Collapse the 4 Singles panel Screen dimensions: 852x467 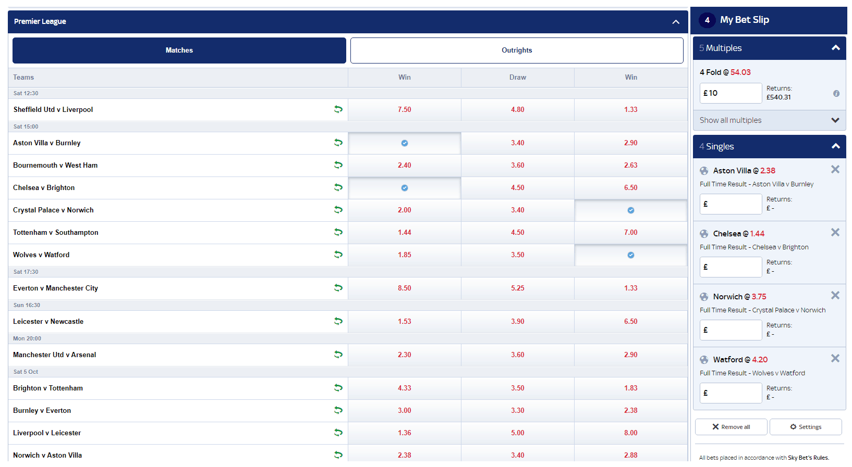coord(835,146)
